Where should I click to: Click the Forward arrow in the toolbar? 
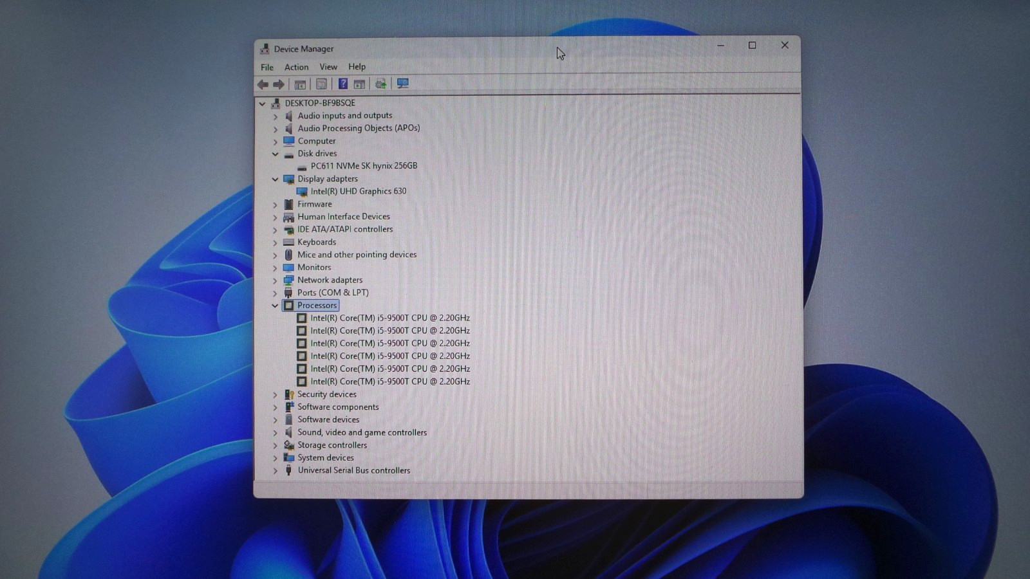(x=279, y=84)
